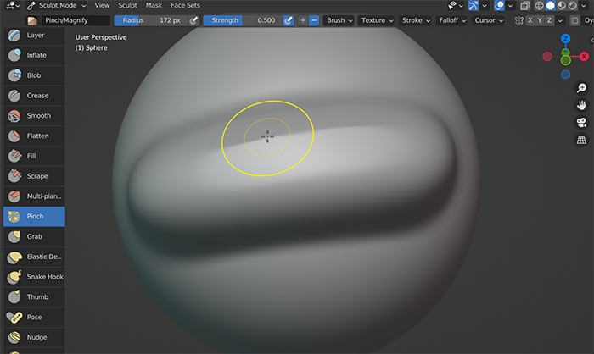Open the visibility and selectability filter dropdown
This screenshot has height=354, width=594.
[456, 5]
